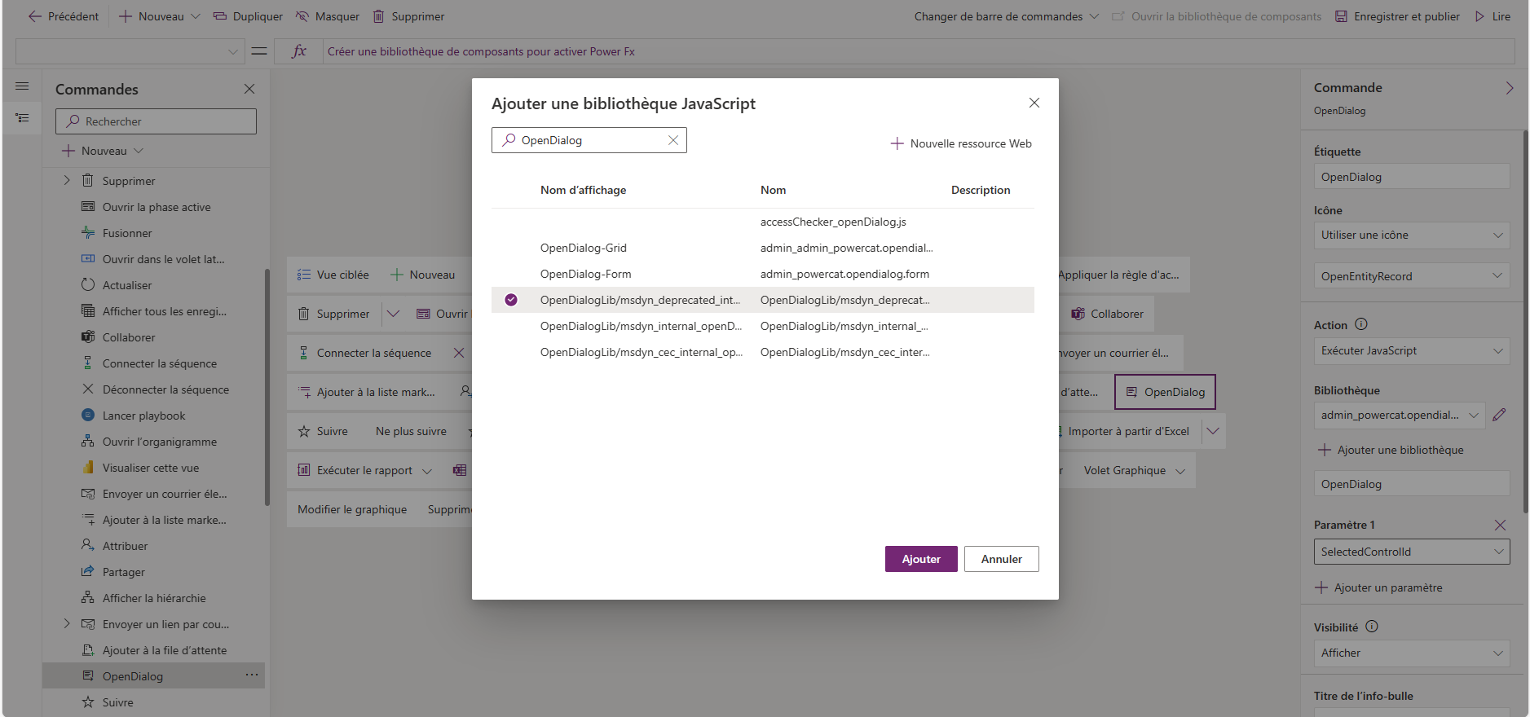The width and height of the screenshot is (1530, 717).
Task: Click Nouvelle ressource Web link
Action: 961,143
